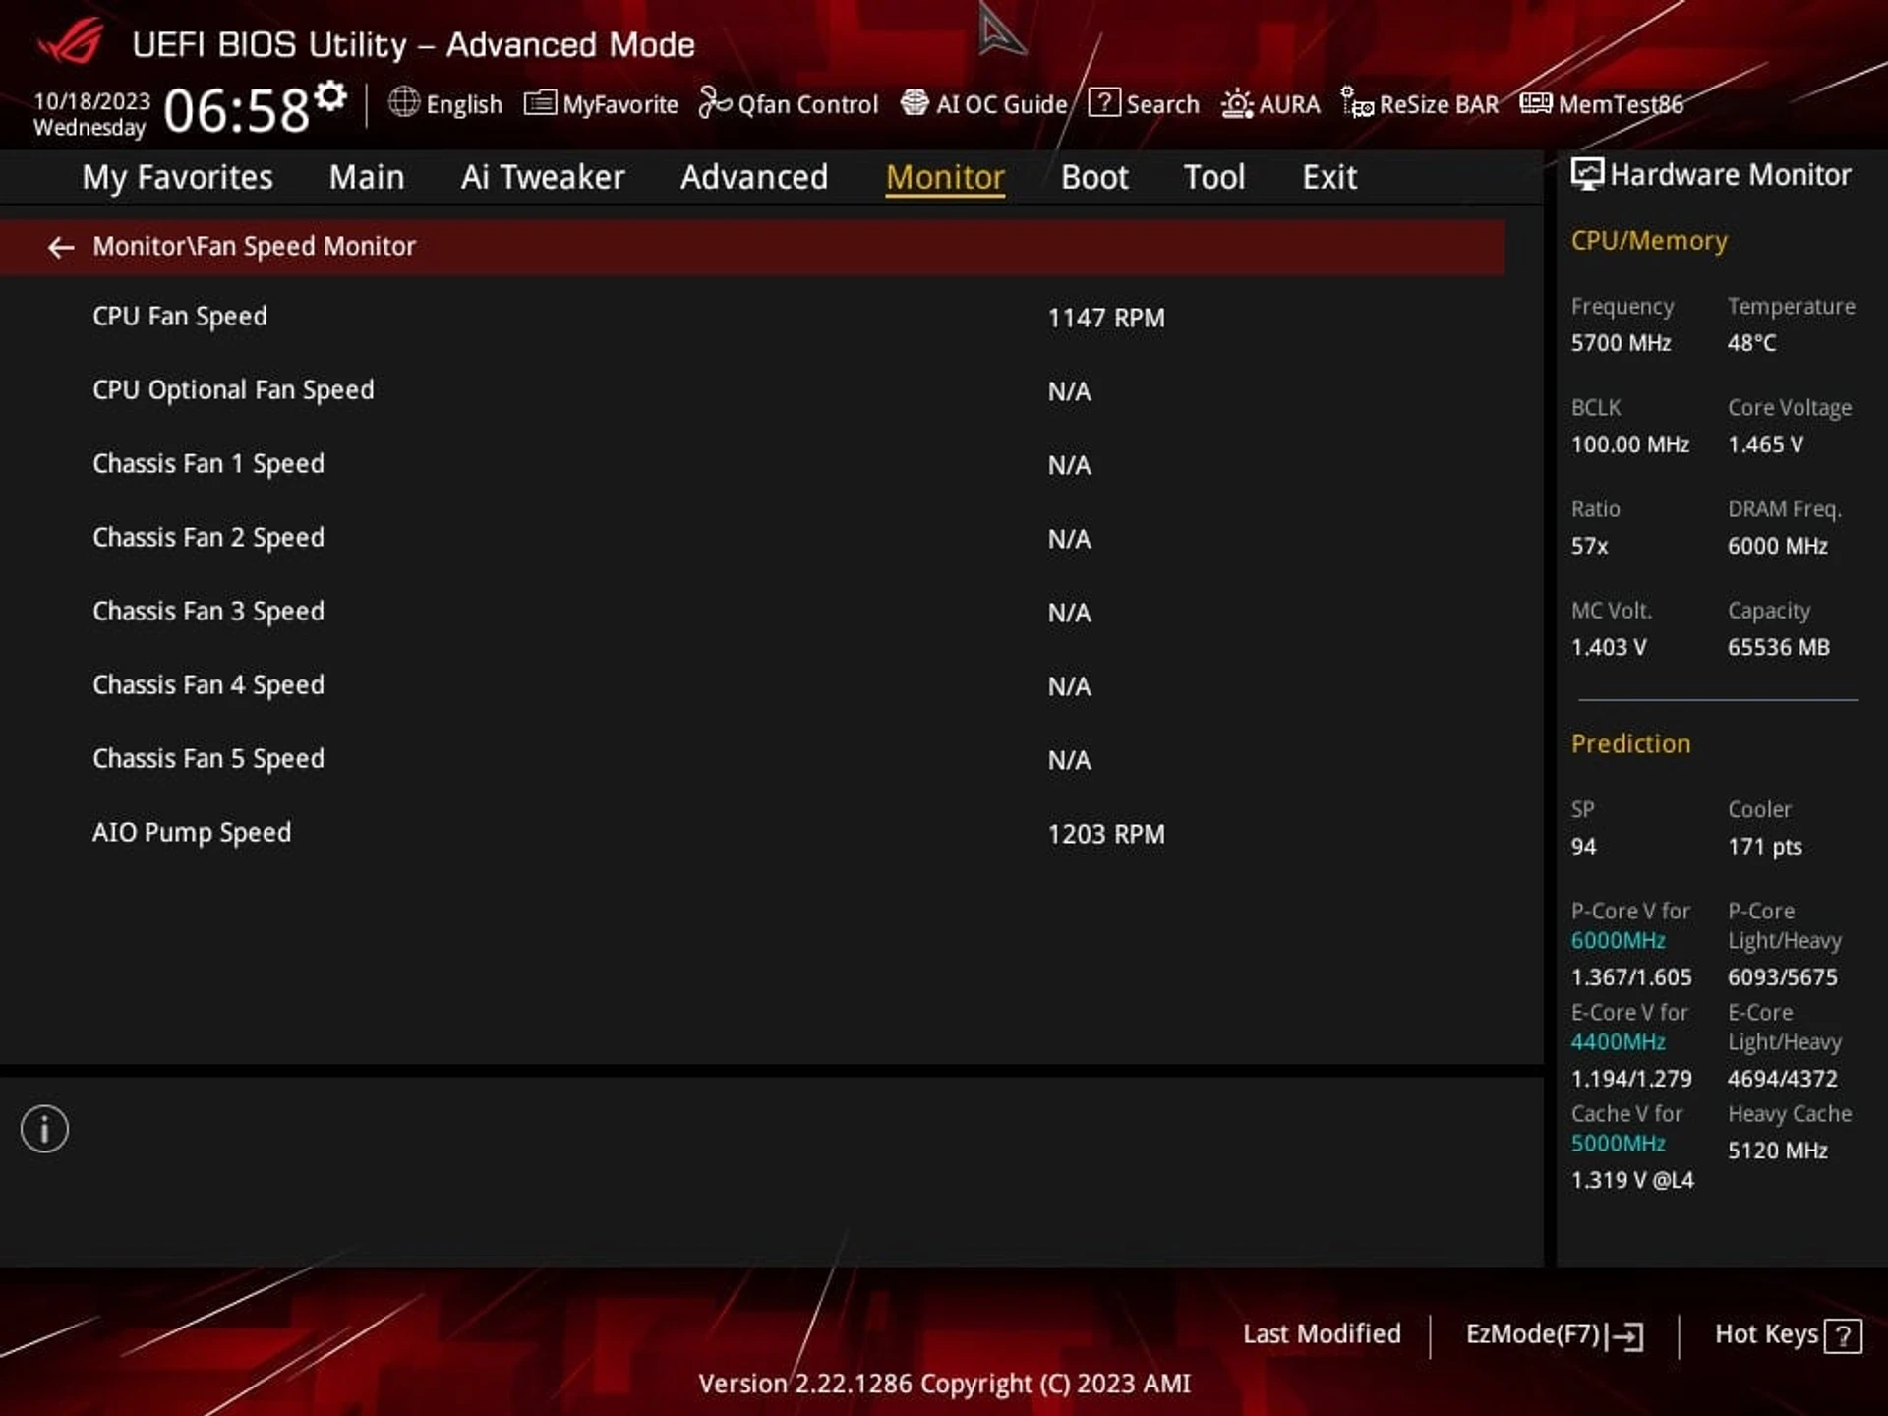Click the 48°C temperature value
This screenshot has height=1416, width=1888.
1751,343
